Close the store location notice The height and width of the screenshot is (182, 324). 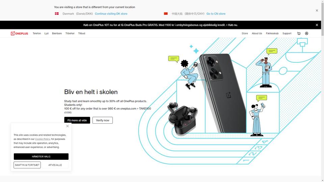pos(317,10)
